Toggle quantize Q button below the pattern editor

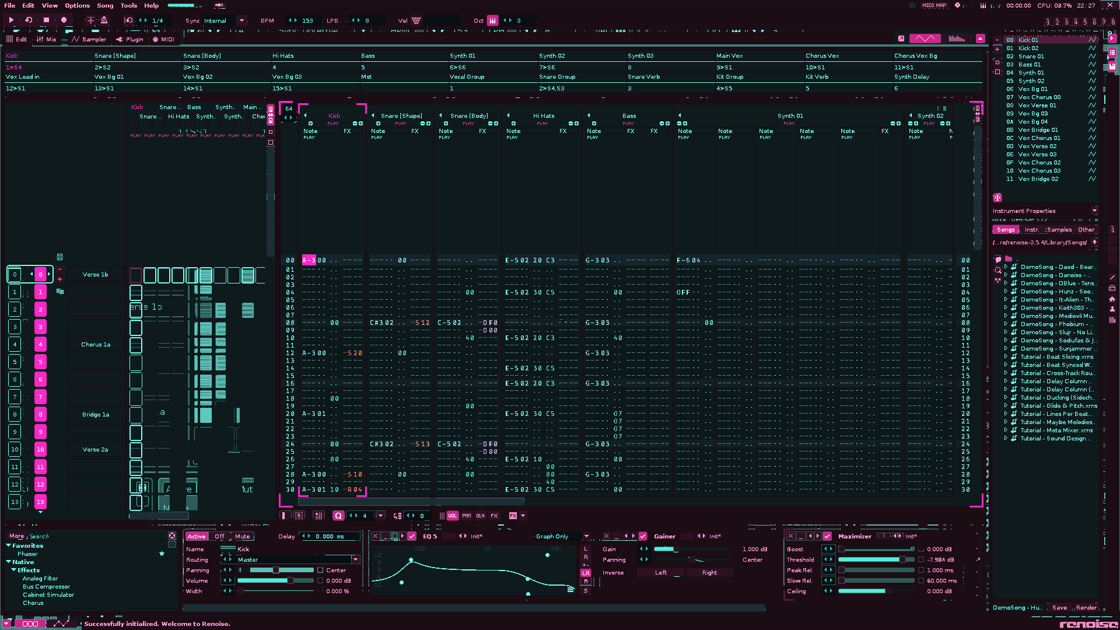pos(338,516)
